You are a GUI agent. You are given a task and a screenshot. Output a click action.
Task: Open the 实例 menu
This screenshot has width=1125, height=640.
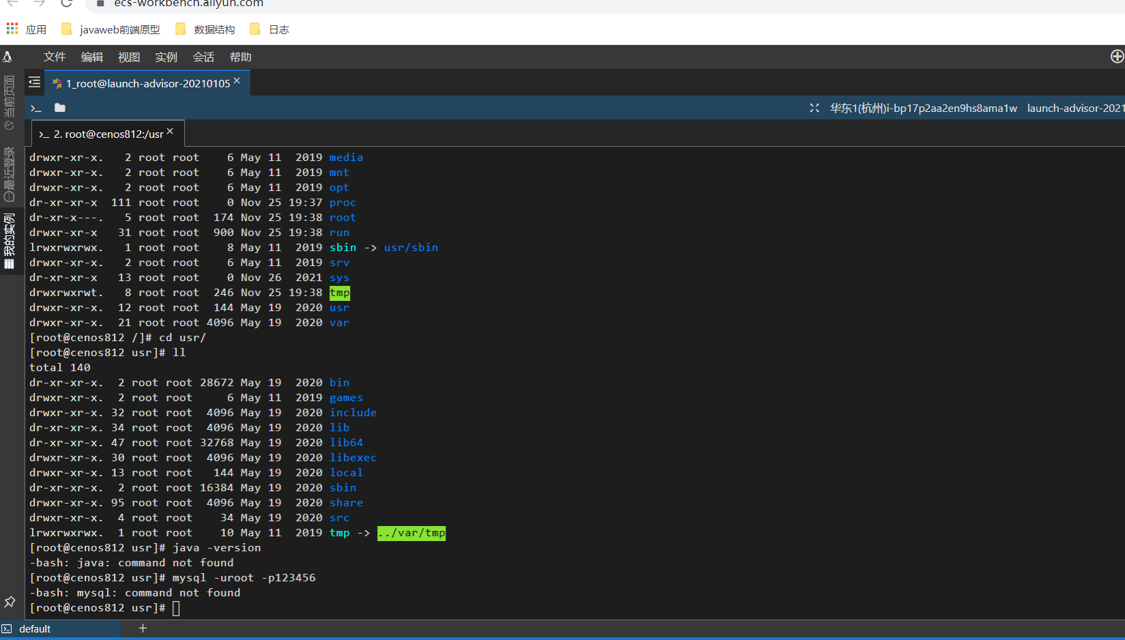tap(166, 57)
